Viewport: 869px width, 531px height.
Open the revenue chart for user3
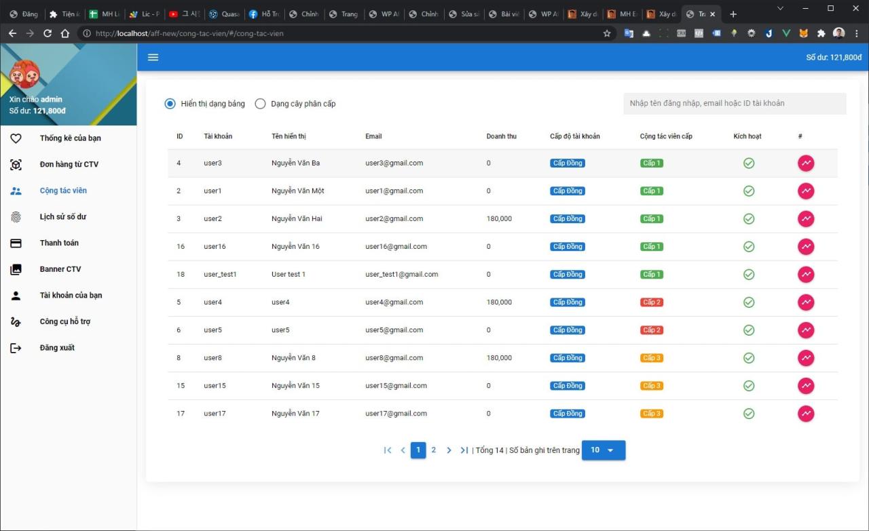[806, 163]
